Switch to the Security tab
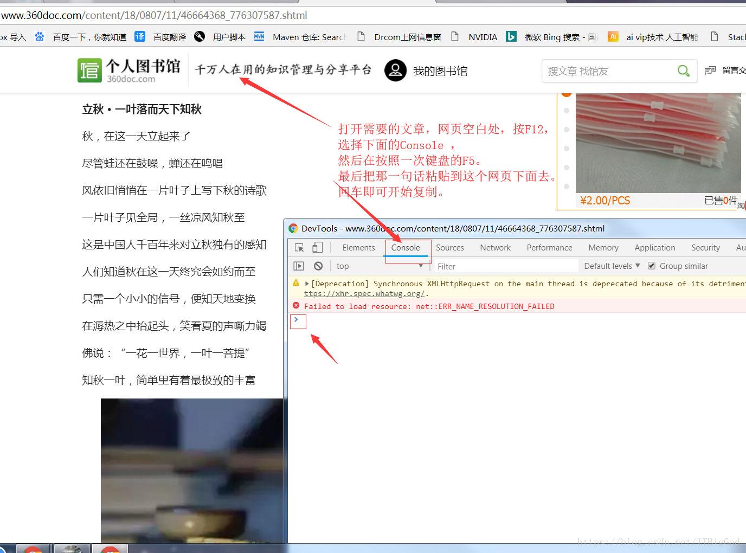The width and height of the screenshot is (746, 553). [x=705, y=248]
